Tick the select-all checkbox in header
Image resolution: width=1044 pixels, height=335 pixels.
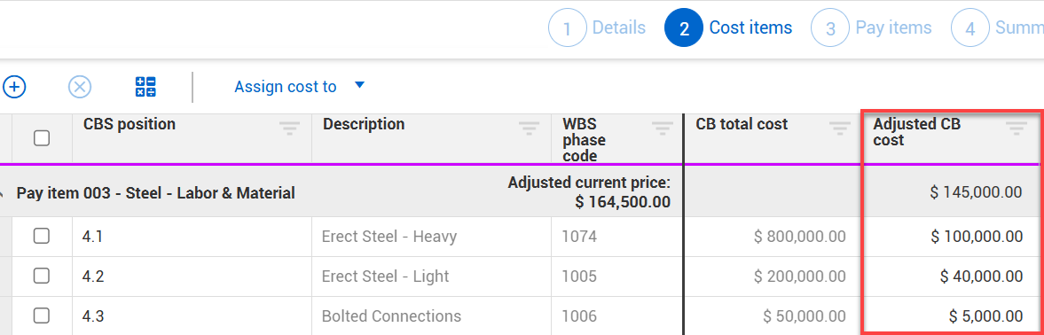pos(42,138)
